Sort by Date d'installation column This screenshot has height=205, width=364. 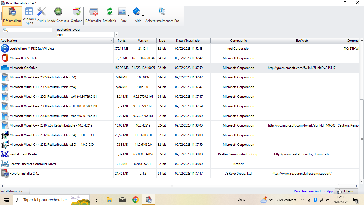point(189,41)
